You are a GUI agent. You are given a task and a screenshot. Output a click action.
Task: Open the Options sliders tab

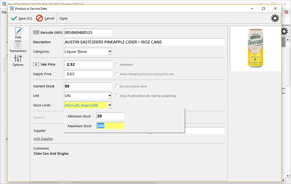tap(18, 61)
